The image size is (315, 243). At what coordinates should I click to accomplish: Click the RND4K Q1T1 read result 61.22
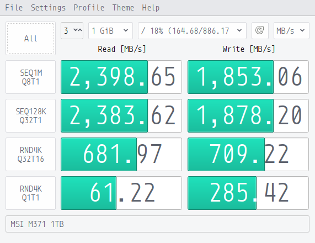click(x=121, y=193)
